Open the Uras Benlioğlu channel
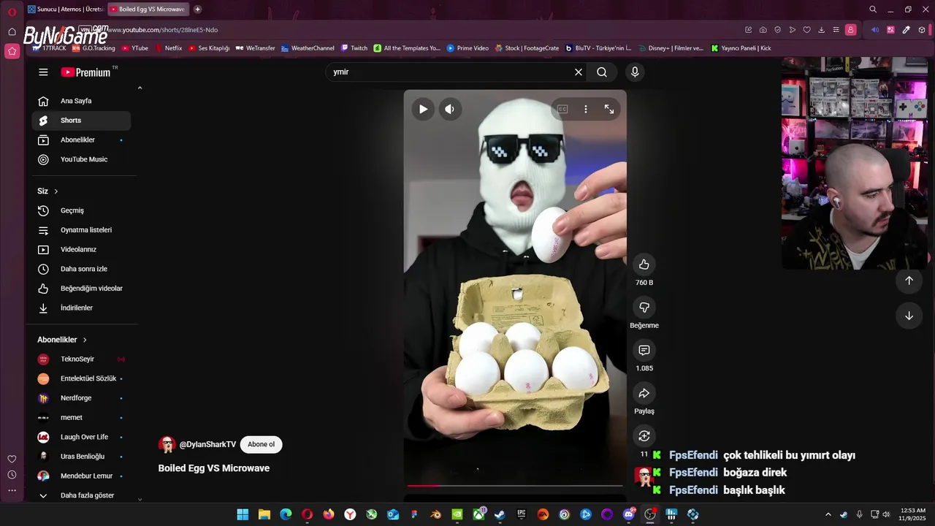The height and width of the screenshot is (526, 935). pyautogui.click(x=81, y=457)
